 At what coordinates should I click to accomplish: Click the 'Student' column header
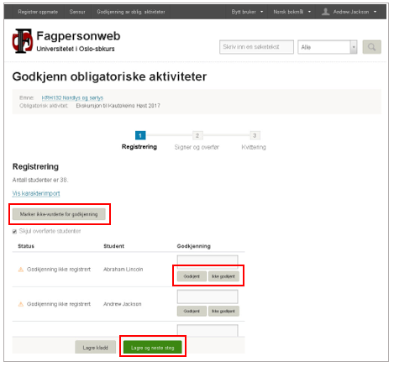[x=113, y=246]
